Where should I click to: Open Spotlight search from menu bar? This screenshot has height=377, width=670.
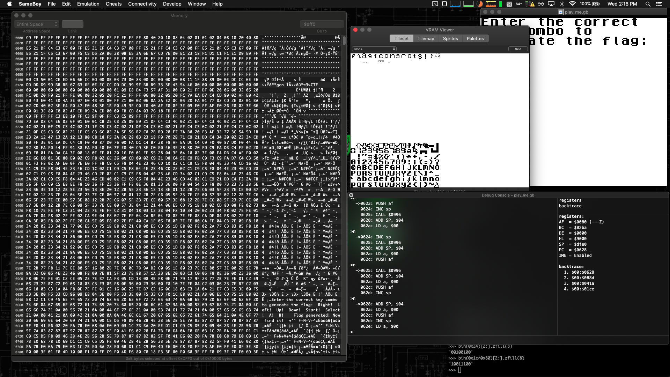click(648, 4)
